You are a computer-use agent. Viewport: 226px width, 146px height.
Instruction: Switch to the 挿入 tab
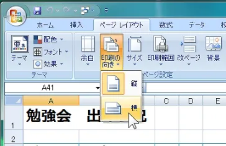click(x=77, y=25)
